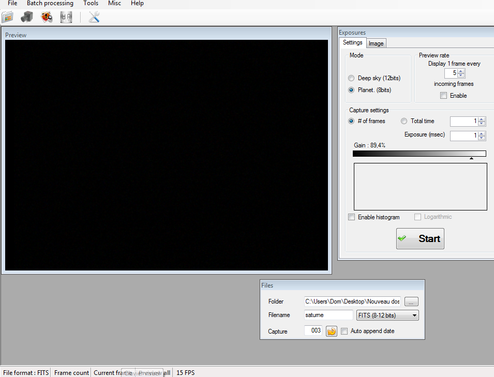
Task: Browse for folder with the ... button
Action: click(x=411, y=301)
